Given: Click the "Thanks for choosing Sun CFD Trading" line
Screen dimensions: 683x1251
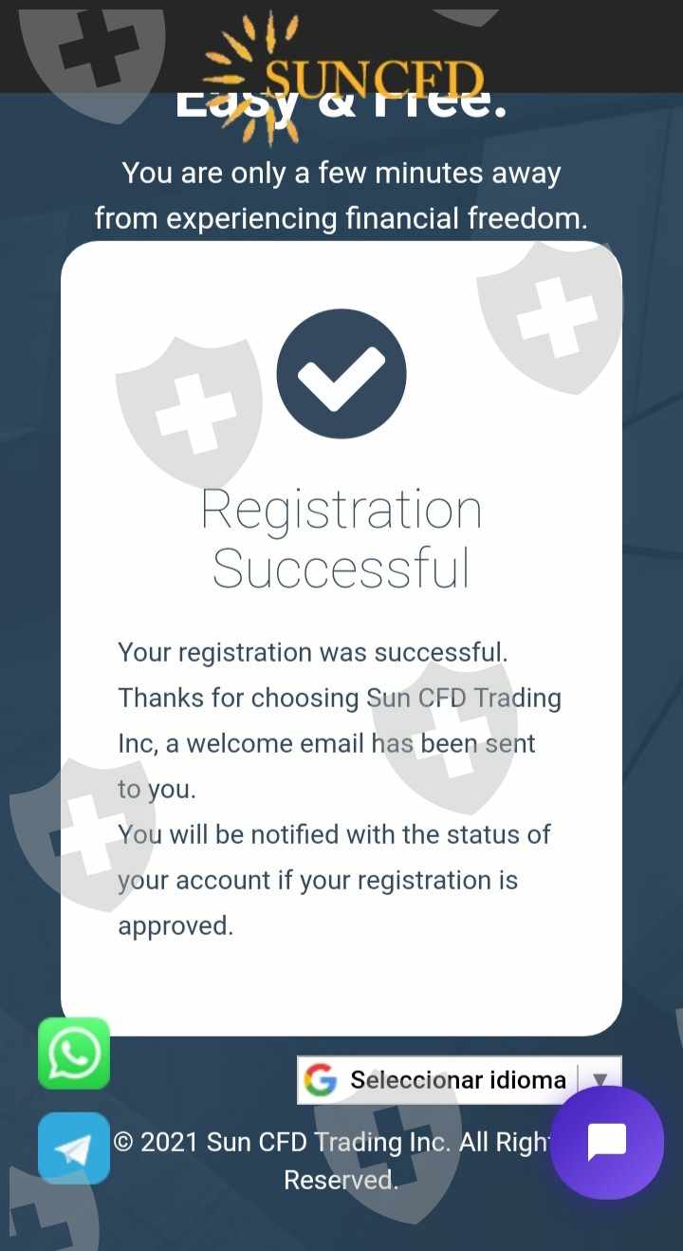Looking at the screenshot, I should coord(340,699).
